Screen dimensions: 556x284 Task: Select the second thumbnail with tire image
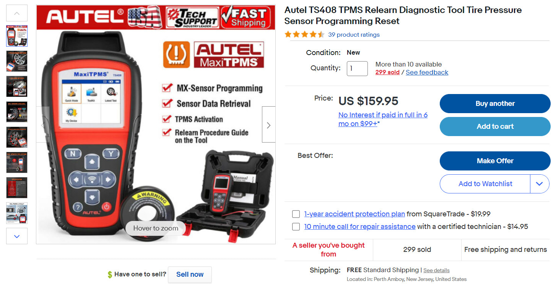(17, 61)
